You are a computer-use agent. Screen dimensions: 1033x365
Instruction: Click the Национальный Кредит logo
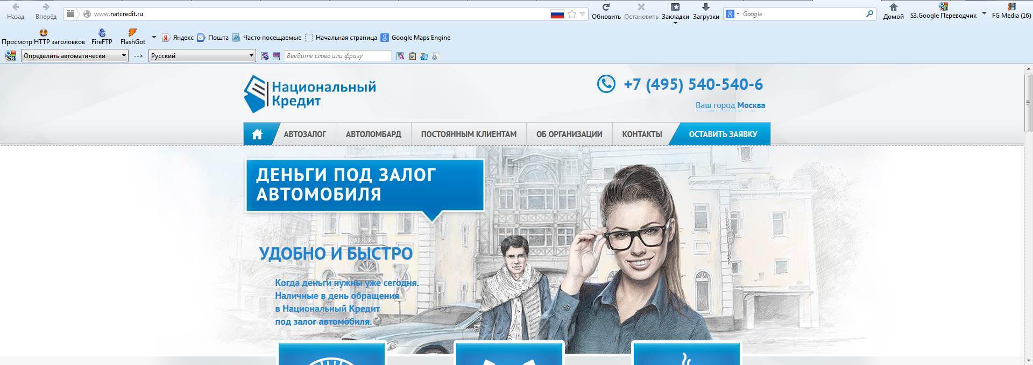(x=310, y=94)
